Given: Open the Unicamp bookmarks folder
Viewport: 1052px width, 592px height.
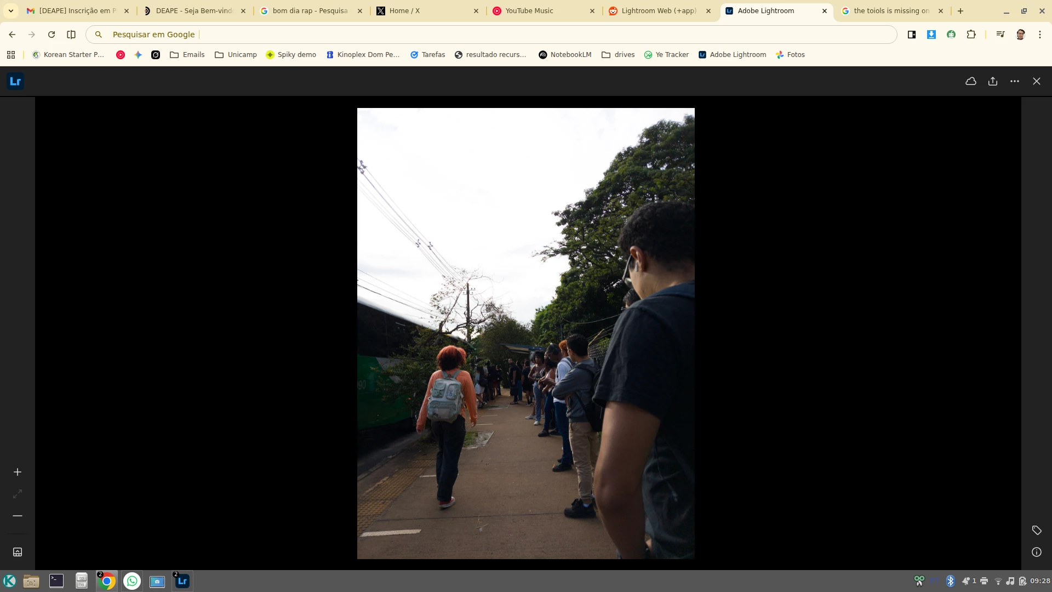Looking at the screenshot, I should pyautogui.click(x=236, y=55).
